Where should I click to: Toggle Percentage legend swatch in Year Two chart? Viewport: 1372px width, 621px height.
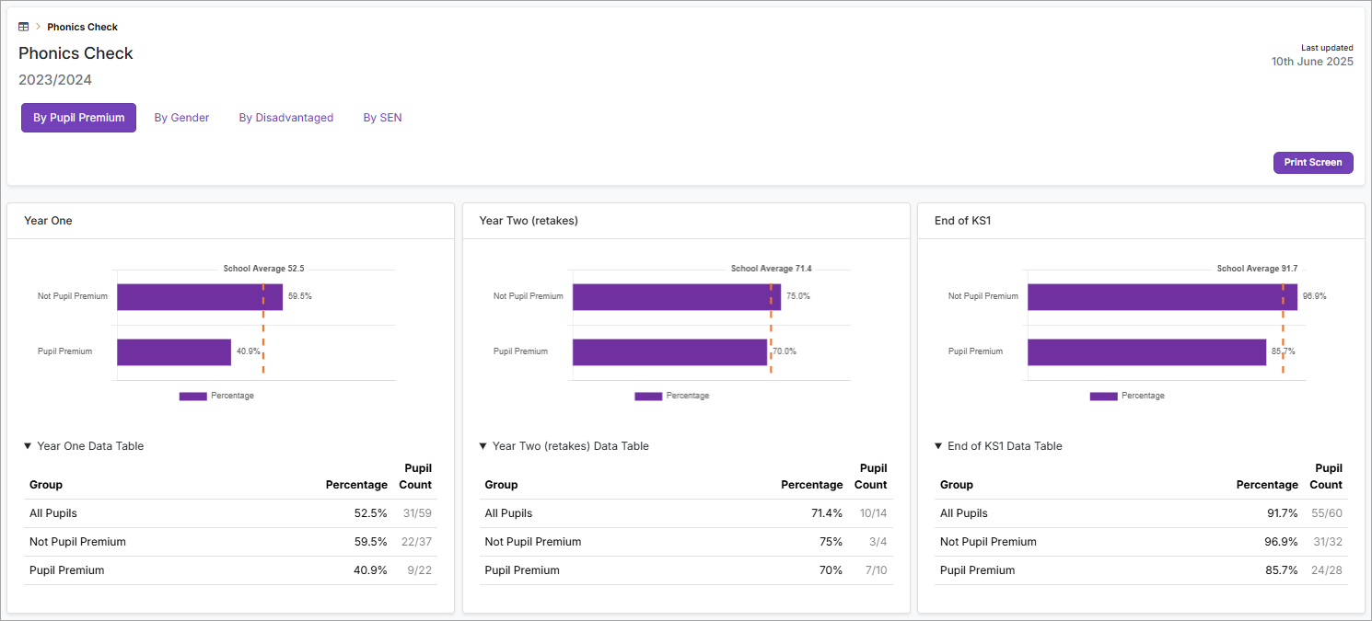[x=648, y=397]
